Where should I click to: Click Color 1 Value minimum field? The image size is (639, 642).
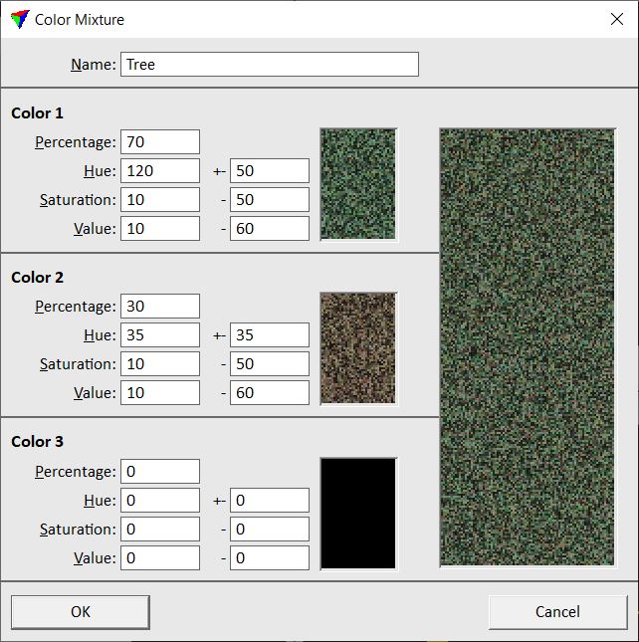coord(160,229)
